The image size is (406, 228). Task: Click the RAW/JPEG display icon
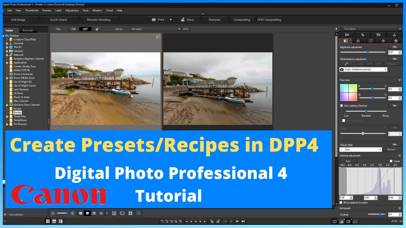[x=114, y=213]
